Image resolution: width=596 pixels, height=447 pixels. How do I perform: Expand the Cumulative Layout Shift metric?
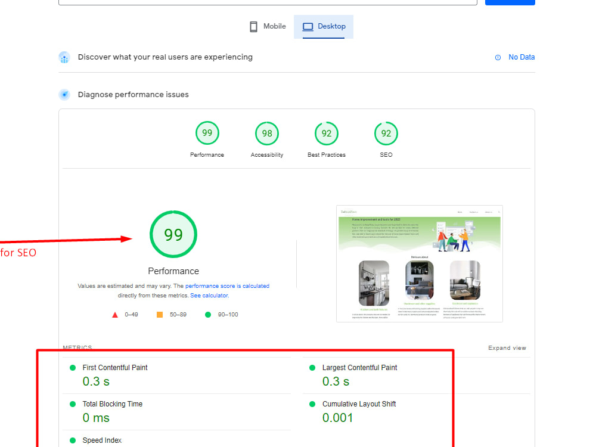coord(416,412)
